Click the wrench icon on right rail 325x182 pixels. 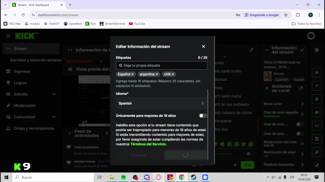(317, 152)
